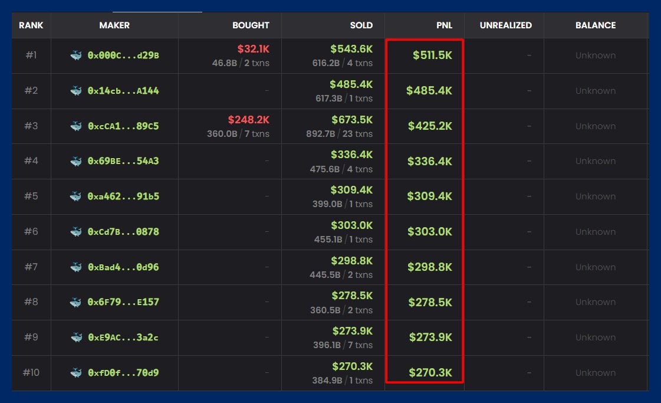Sort by the UNREALIZED column header
661x403 pixels.
506,25
